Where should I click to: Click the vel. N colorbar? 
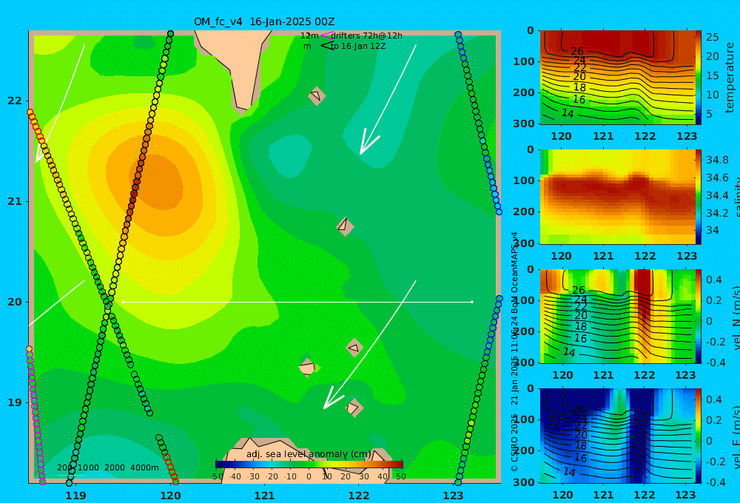tap(699, 316)
